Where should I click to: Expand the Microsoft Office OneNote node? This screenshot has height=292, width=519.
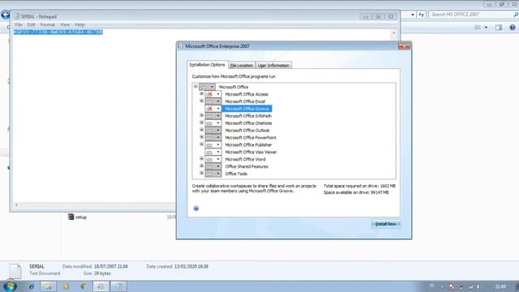(202, 122)
